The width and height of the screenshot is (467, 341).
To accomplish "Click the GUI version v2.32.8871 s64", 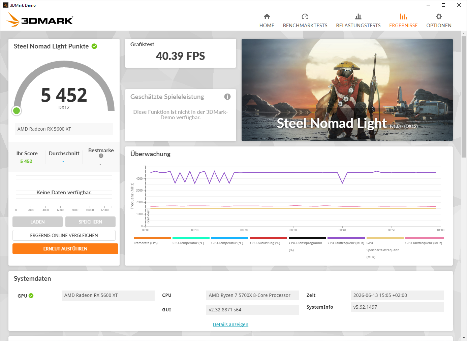I will point(253,310).
